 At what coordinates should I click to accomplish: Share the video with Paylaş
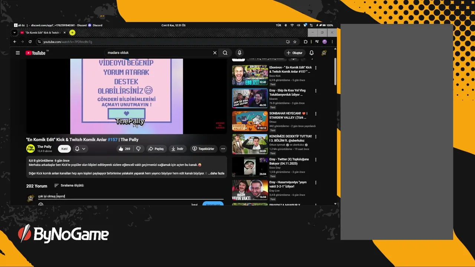[156, 149]
